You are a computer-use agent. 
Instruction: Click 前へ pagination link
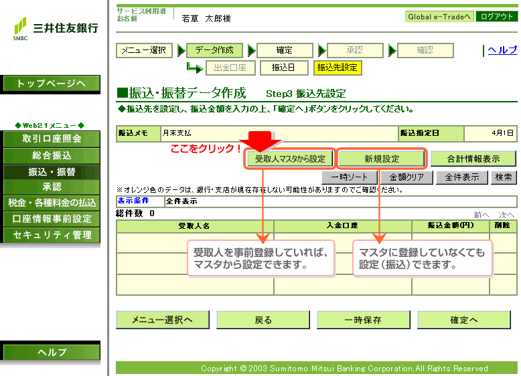[481, 215]
